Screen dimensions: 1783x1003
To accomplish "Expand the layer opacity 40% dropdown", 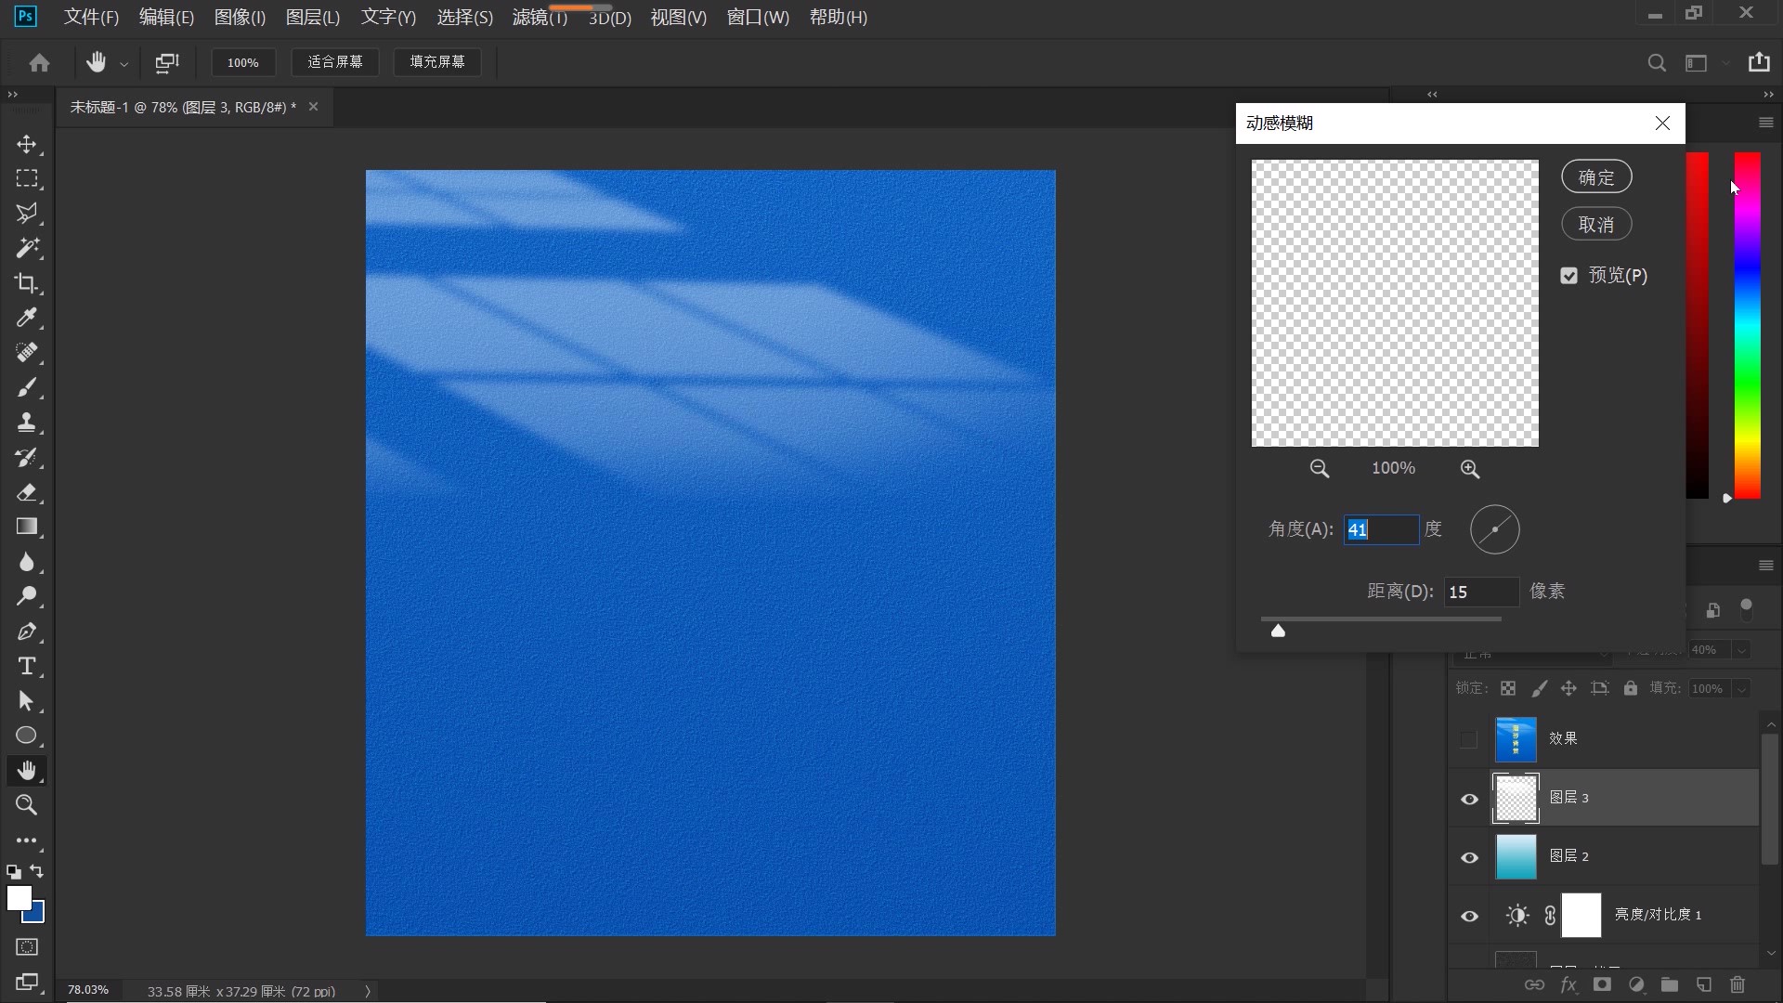I will pos(1742,650).
